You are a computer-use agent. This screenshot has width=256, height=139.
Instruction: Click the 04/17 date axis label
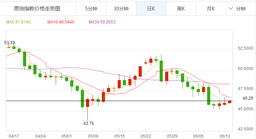point(14,136)
